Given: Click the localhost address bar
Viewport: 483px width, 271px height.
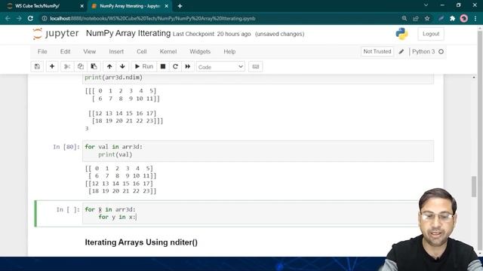Looking at the screenshot, I should (x=152, y=18).
